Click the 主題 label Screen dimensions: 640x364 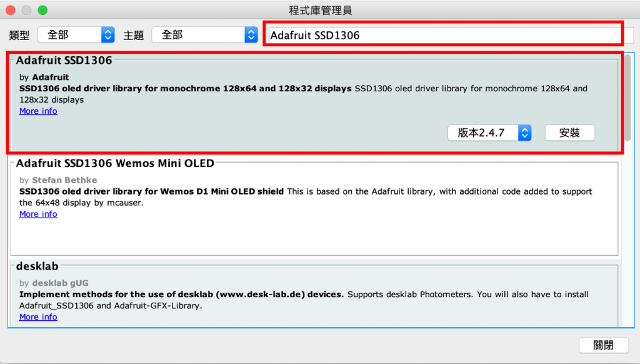point(134,36)
